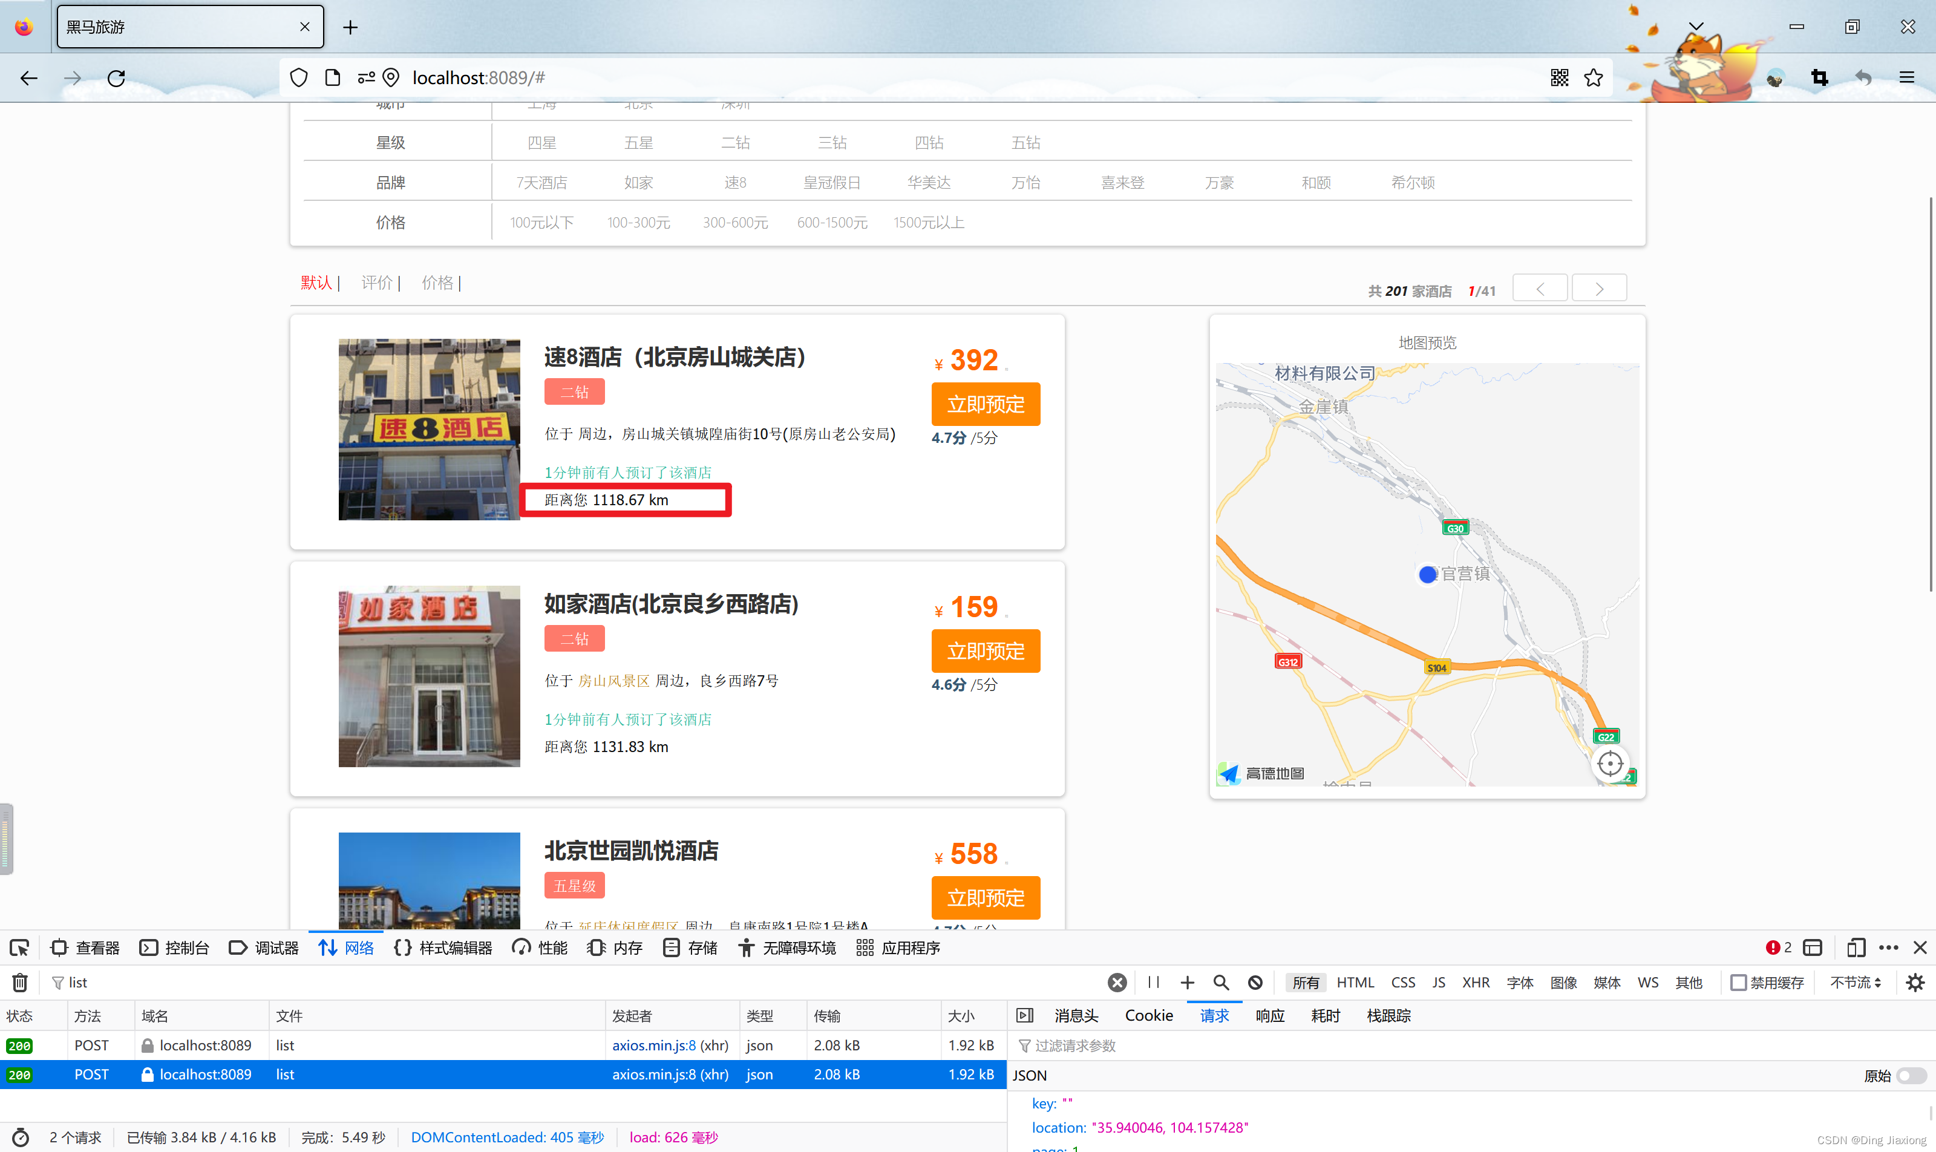Toggle the 原始 raw JSON switch
The height and width of the screenshot is (1152, 1936).
1911,1076
